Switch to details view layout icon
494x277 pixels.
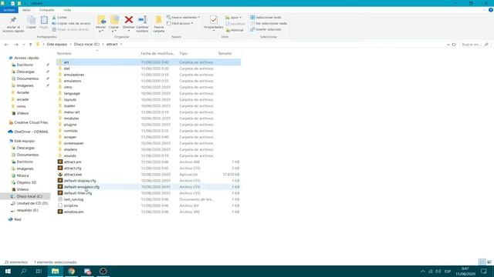pos(482,262)
